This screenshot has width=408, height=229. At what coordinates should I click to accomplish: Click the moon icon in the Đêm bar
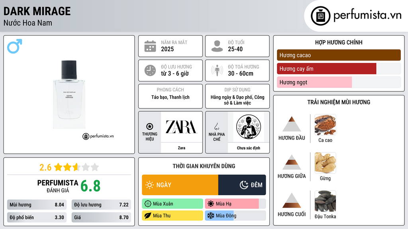coord(244,185)
